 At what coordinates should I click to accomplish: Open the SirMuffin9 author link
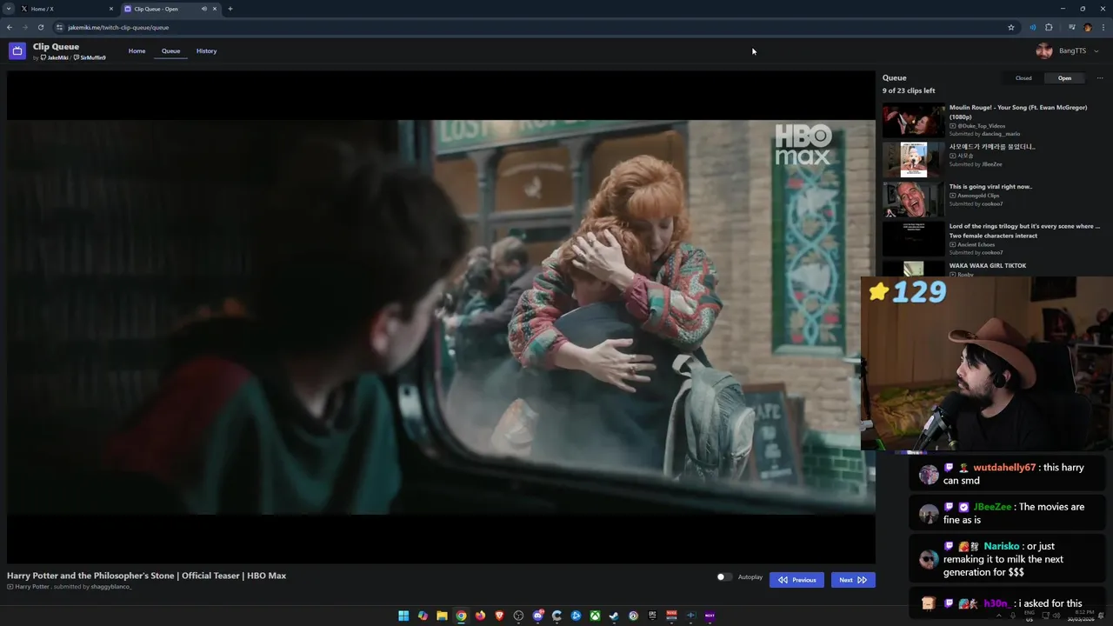(90, 57)
